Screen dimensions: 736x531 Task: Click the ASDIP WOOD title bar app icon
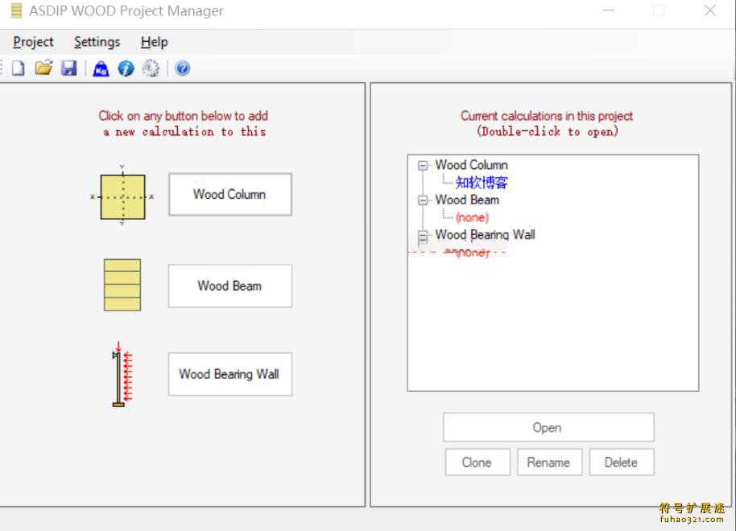tap(16, 10)
